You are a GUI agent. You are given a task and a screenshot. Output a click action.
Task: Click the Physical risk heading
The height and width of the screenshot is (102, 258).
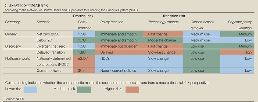click(x=83, y=16)
